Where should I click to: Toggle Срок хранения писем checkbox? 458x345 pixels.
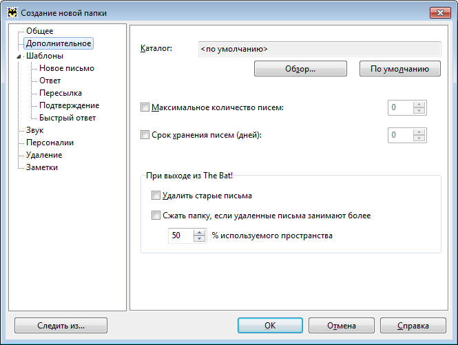pyautogui.click(x=145, y=135)
